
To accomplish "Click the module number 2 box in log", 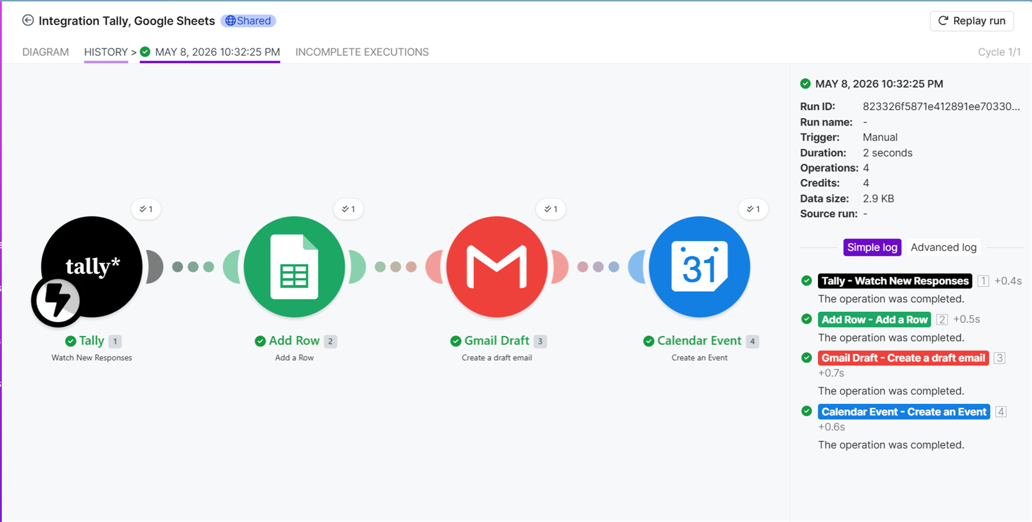I will point(942,320).
